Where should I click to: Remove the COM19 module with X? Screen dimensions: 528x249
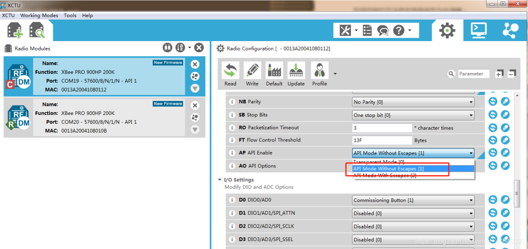tap(195, 65)
